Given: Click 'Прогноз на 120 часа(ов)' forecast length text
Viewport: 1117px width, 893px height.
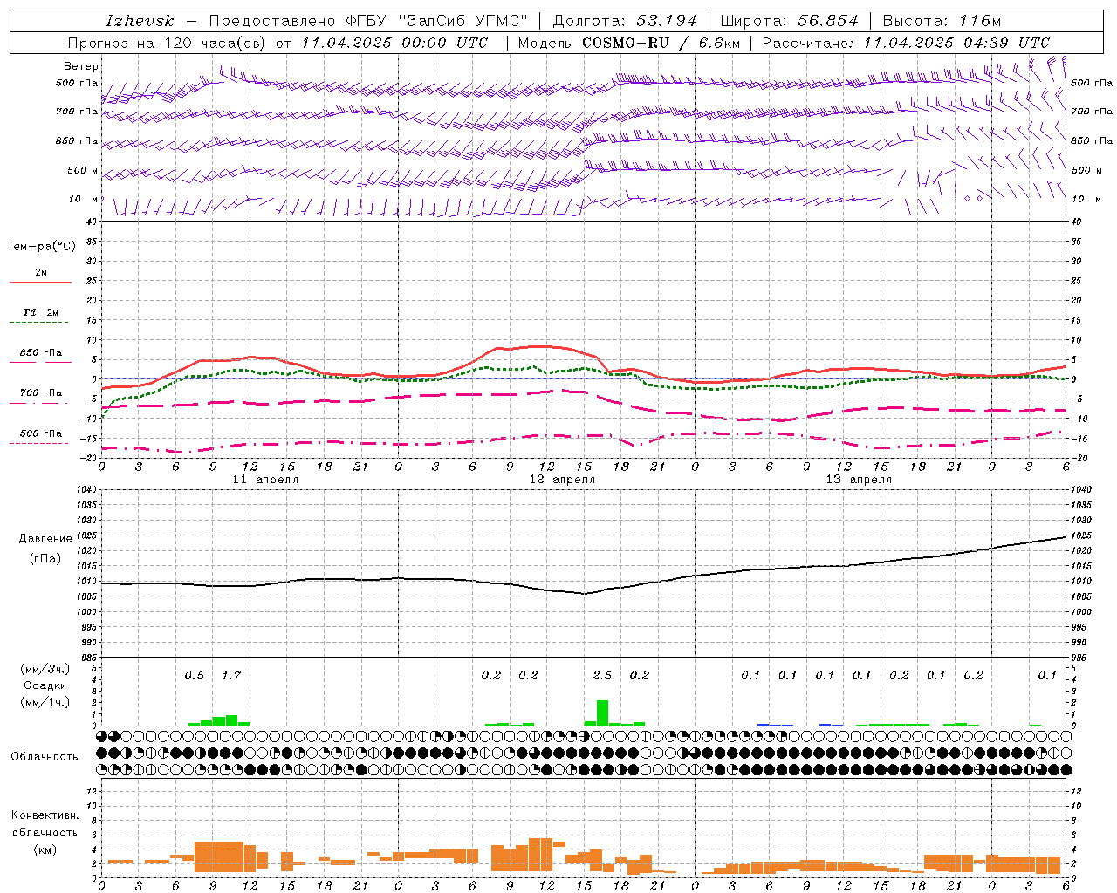Looking at the screenshot, I should (168, 43).
